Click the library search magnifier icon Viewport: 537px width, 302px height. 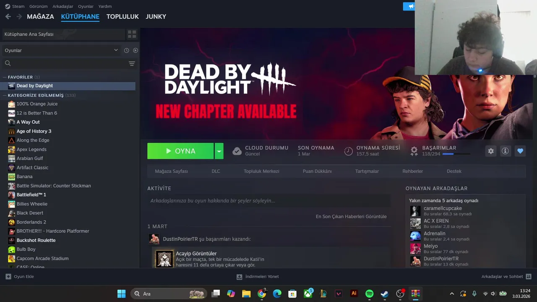[x=8, y=63]
